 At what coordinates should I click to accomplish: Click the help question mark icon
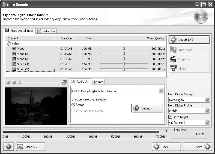point(8,147)
